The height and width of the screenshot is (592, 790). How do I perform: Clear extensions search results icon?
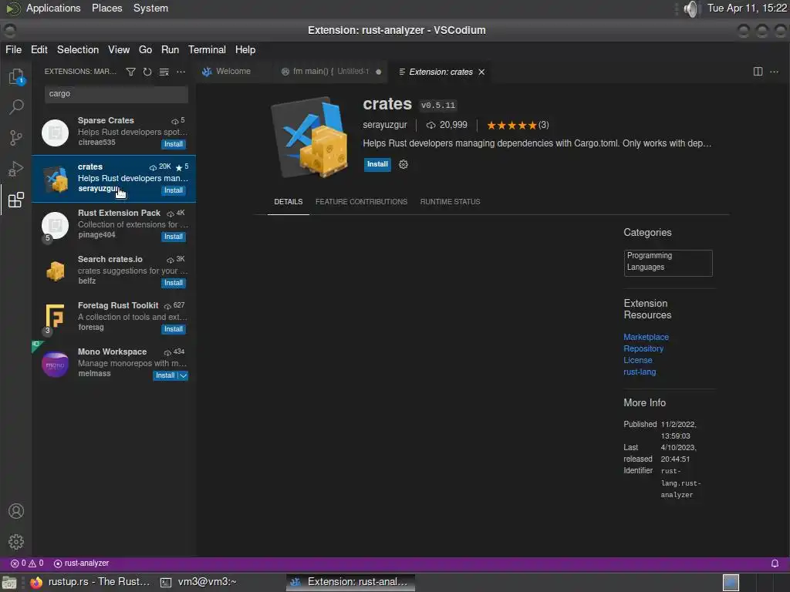tap(164, 72)
